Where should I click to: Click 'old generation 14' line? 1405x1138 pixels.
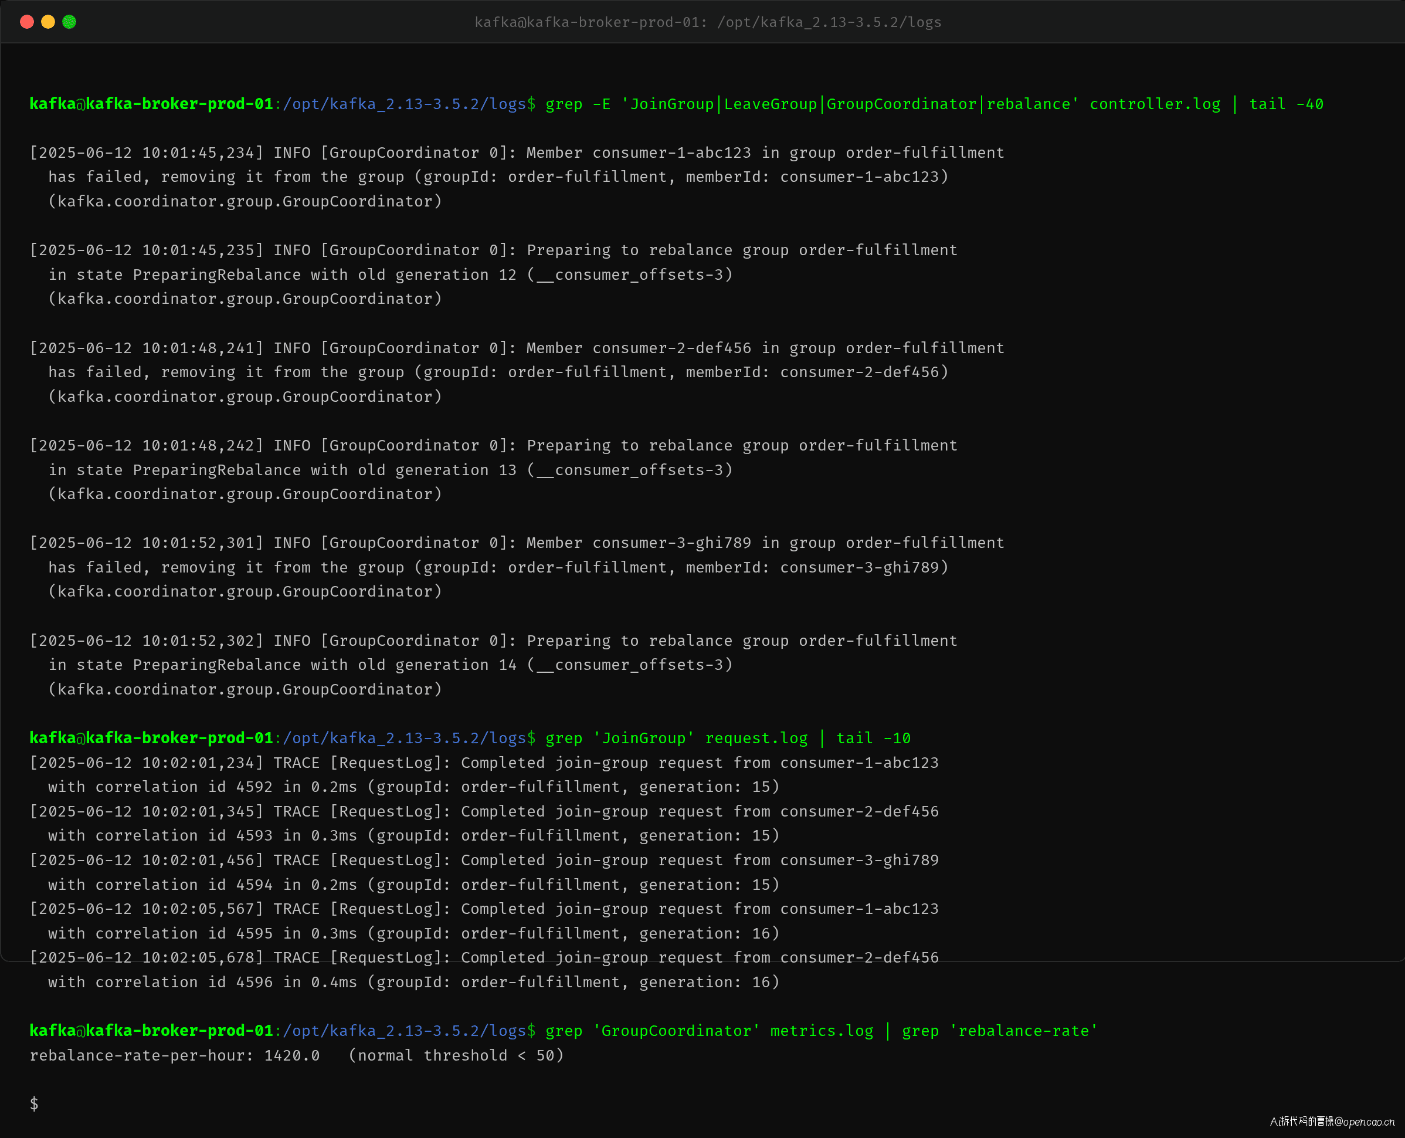(x=390, y=665)
